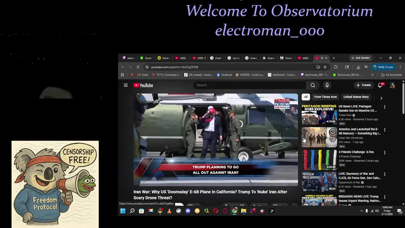
Task: Show overflow bookmarks chevron
Action: (372, 75)
